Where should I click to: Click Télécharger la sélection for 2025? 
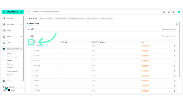pos(169,29)
